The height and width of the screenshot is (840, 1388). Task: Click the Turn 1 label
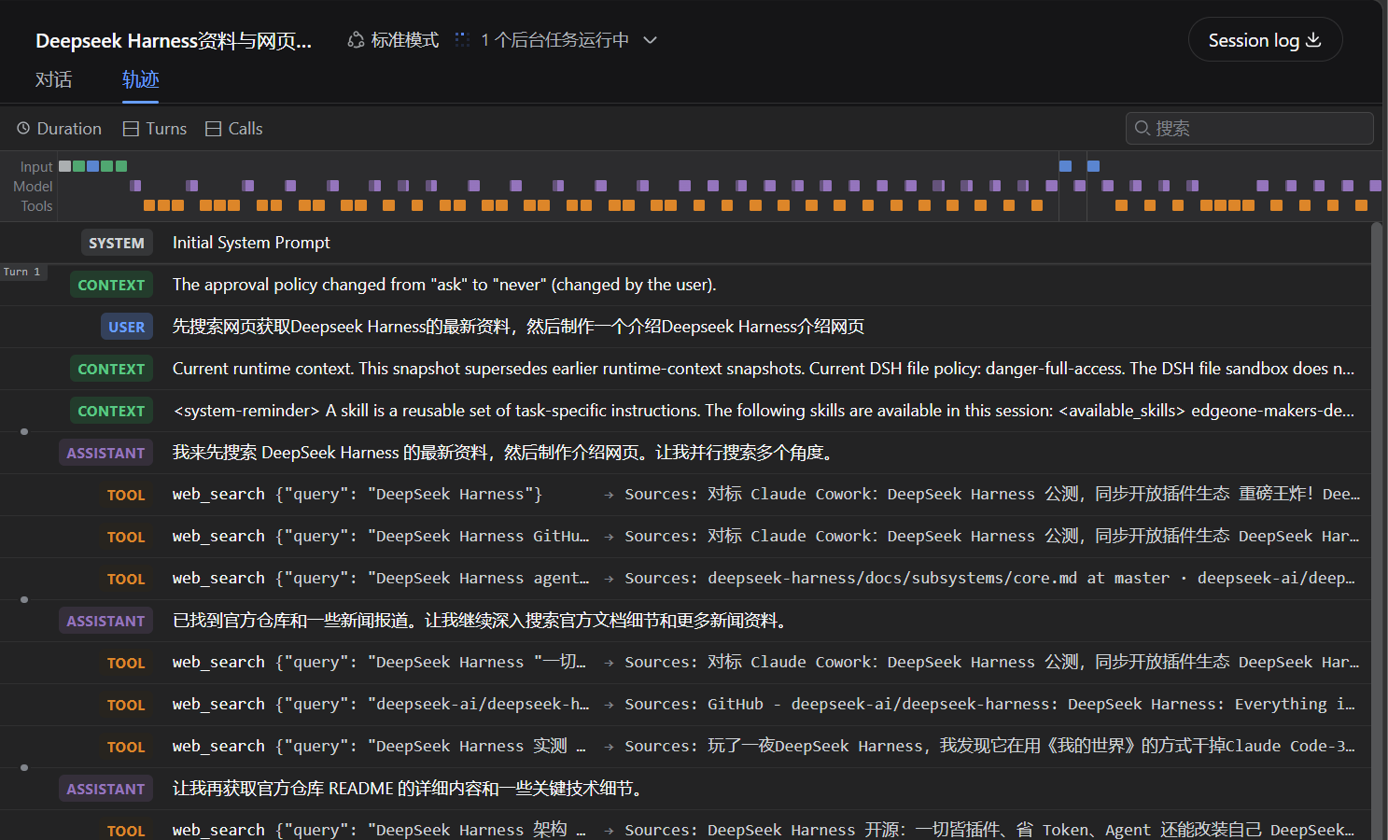(21, 273)
